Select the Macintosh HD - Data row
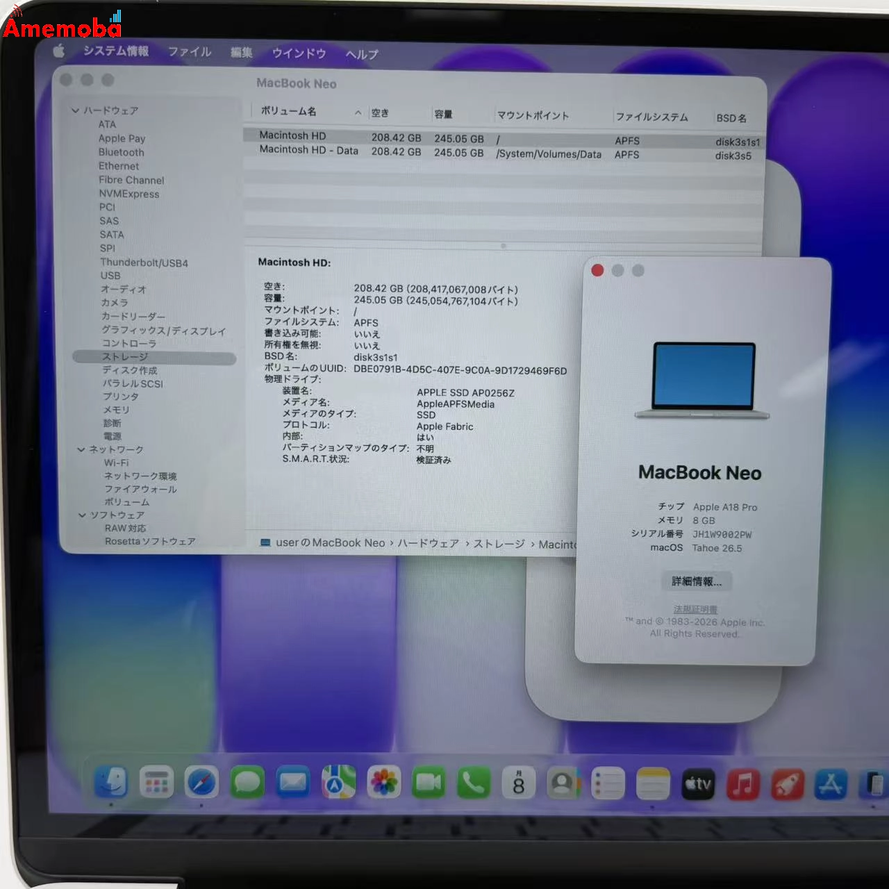Viewport: 889px width, 889px height. coord(504,153)
